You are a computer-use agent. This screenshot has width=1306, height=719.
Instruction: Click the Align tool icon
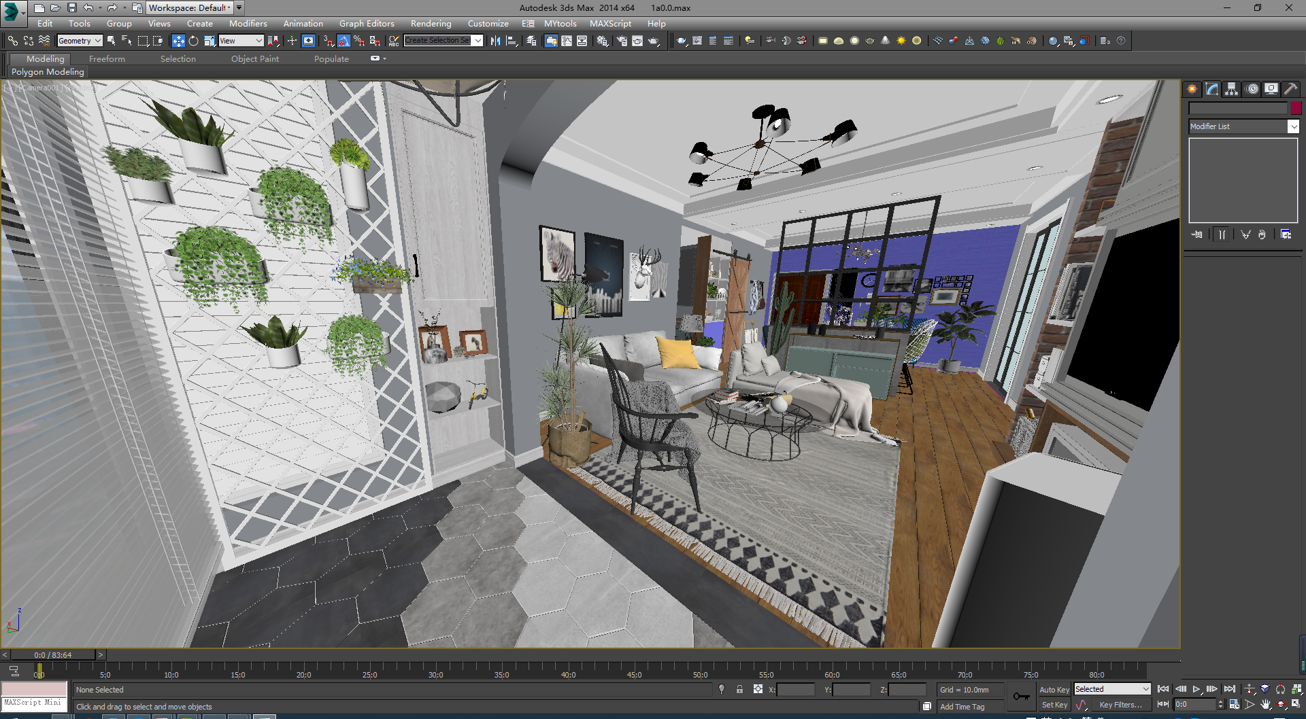click(x=512, y=41)
